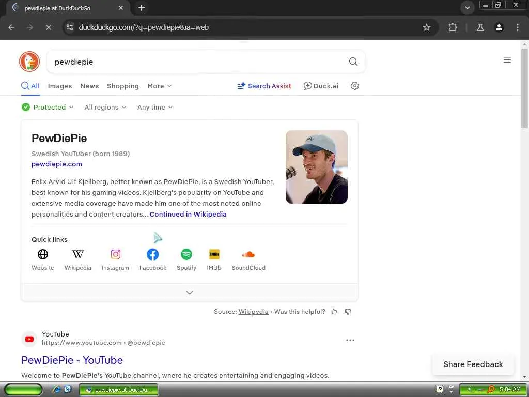Click the PewDiePie portrait thumbnail
Image resolution: width=529 pixels, height=397 pixels.
(317, 167)
